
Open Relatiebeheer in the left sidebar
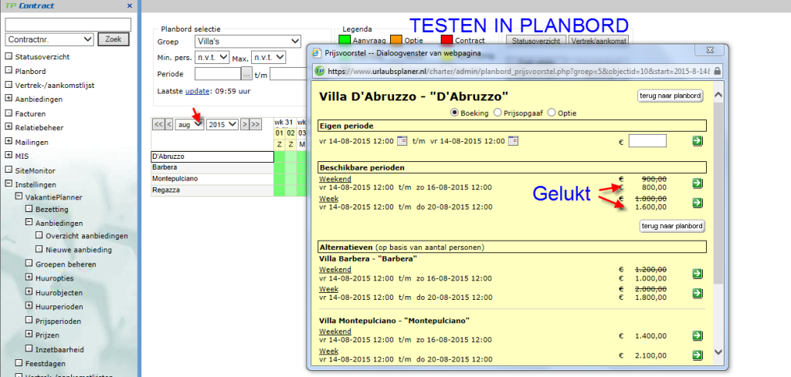(x=39, y=127)
